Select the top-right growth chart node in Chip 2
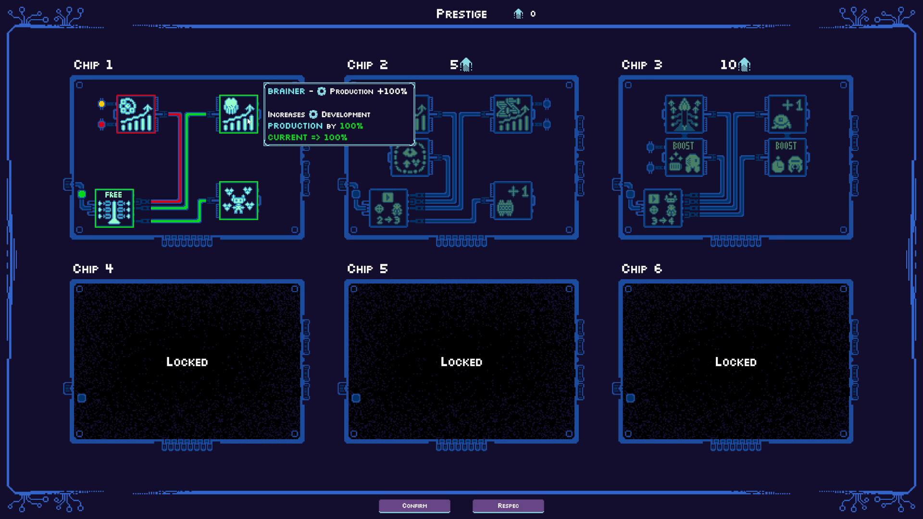Viewport: 923px width, 519px height. tap(512, 114)
